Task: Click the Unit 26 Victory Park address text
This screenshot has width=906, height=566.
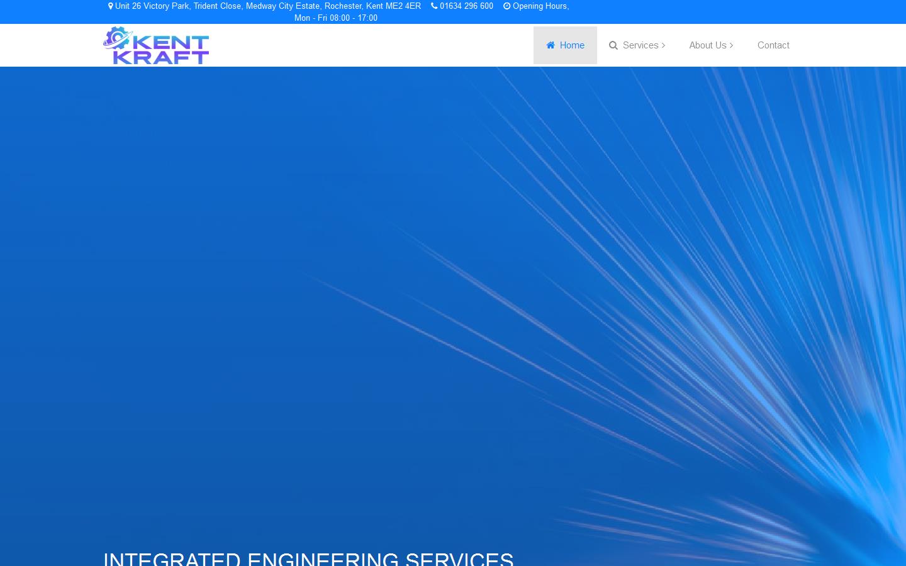Action: (268, 6)
